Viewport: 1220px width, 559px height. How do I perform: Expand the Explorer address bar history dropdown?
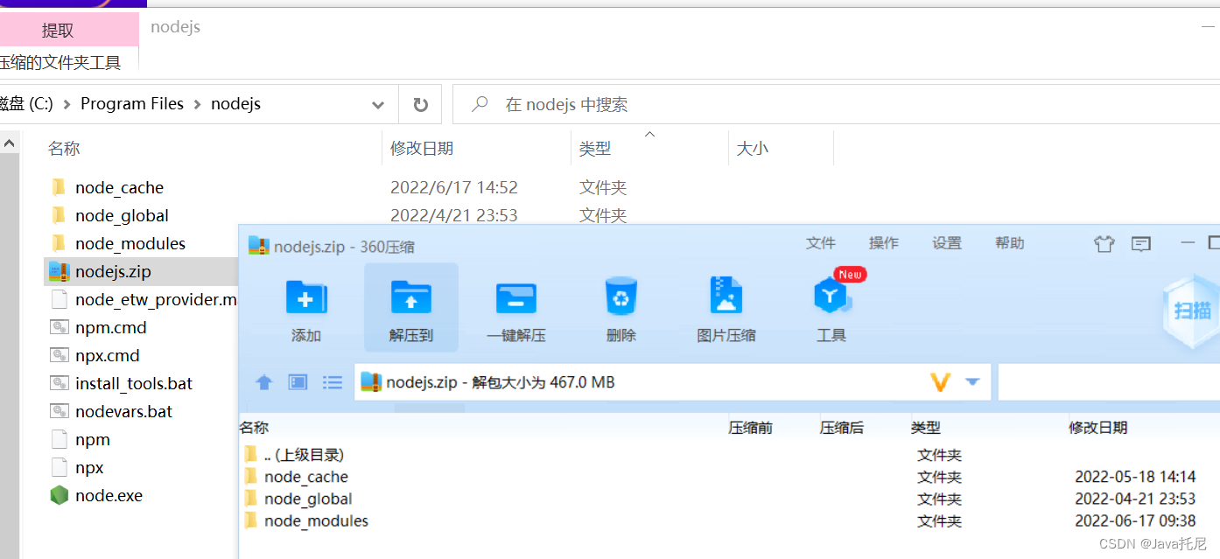pos(378,105)
